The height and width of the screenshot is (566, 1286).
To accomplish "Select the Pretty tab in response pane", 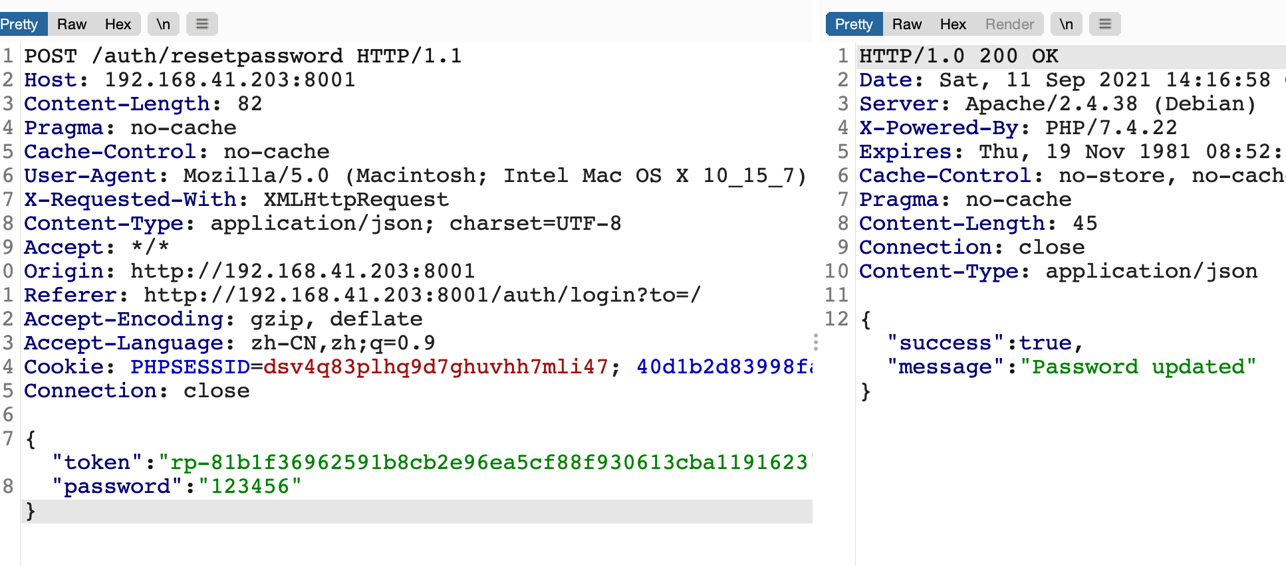I will (x=854, y=25).
